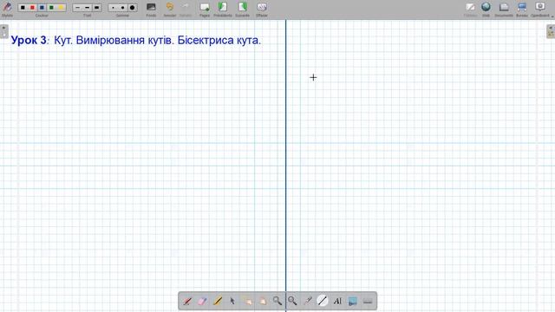Screen dimensions: 555x312
Task: Select the lesson title text "Урок 3"
Action: click(29, 41)
